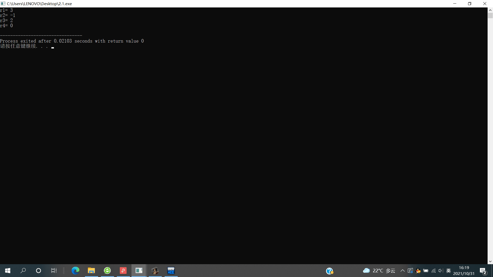The image size is (493, 277).
Task: Open the green 360 browser taskbar icon
Action: point(107,271)
